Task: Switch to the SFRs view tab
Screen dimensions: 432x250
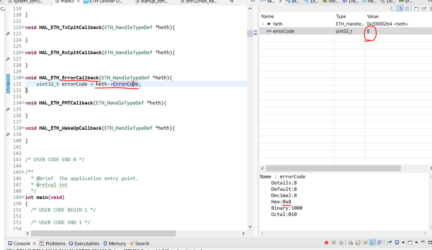Action: (x=406, y=2)
